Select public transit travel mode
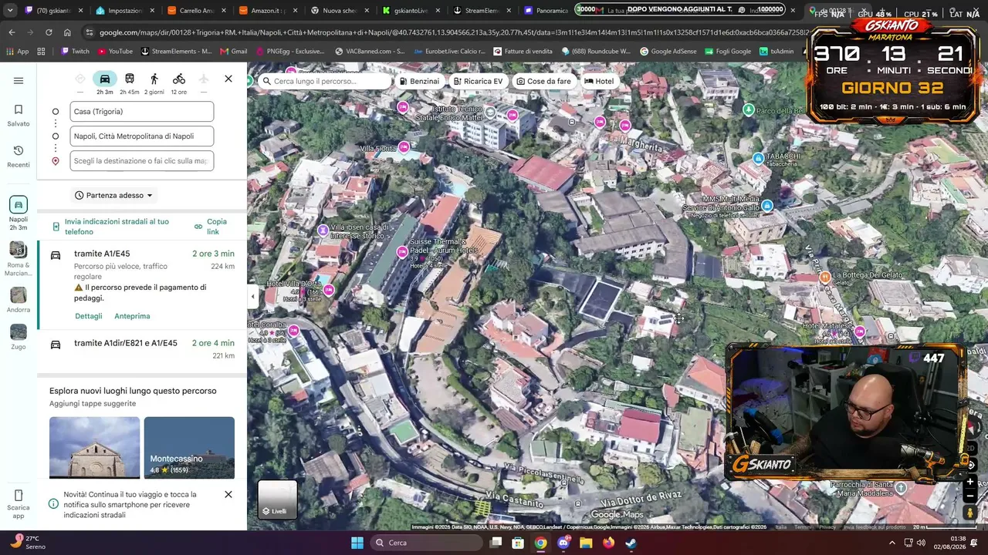 tap(130, 79)
